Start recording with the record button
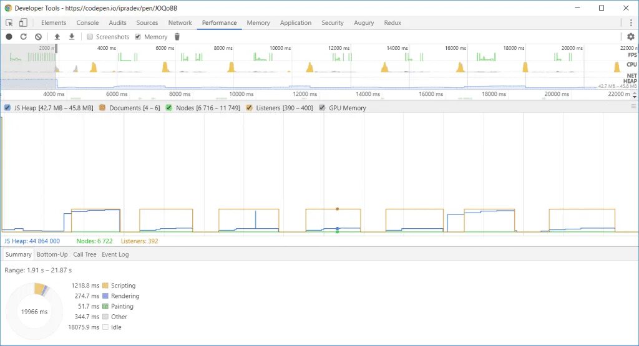 [9, 37]
